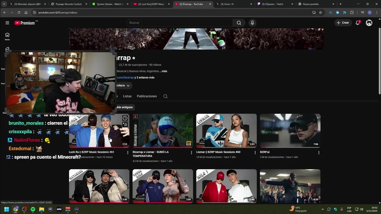The height and width of the screenshot is (214, 381).
Task: Open the 8:59 office crowd video thumbnail
Action: pos(290,186)
